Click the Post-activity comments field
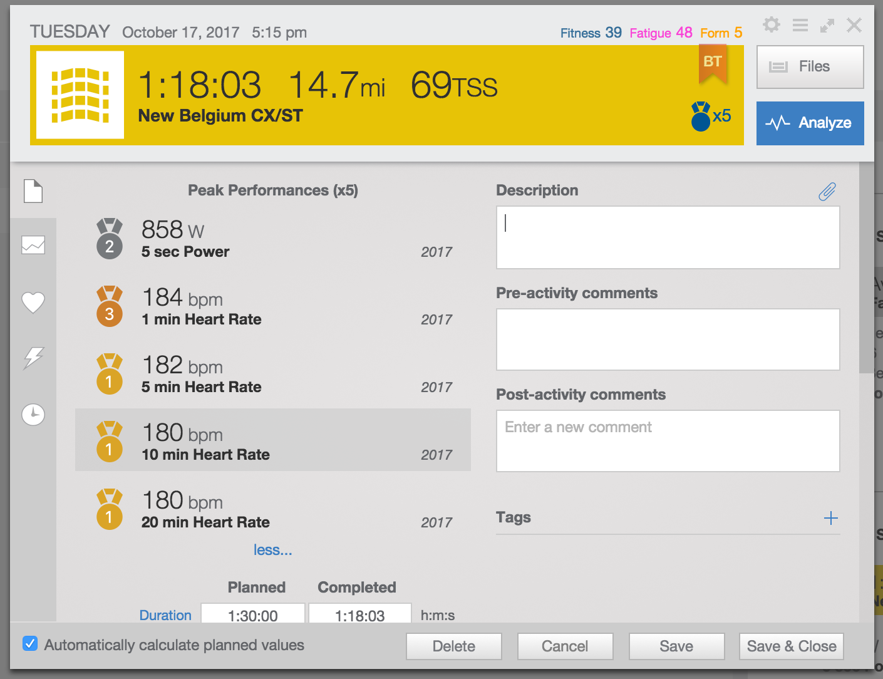883x679 pixels. click(x=668, y=441)
